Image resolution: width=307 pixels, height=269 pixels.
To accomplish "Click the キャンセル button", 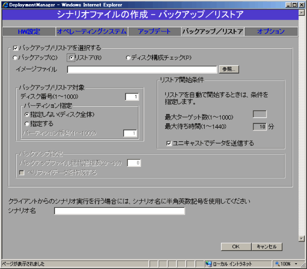I will coord(267,247).
